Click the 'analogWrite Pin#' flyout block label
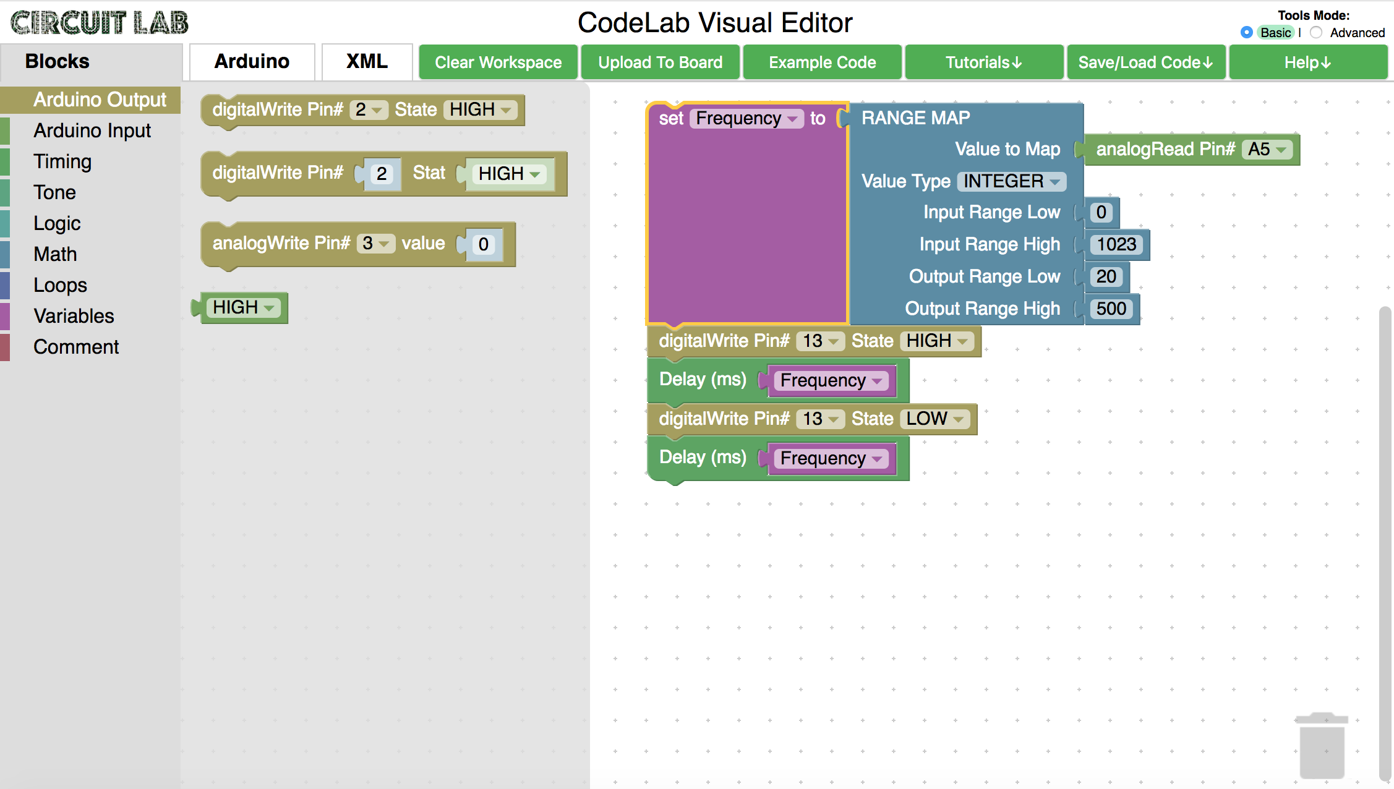This screenshot has height=789, width=1394. click(281, 243)
